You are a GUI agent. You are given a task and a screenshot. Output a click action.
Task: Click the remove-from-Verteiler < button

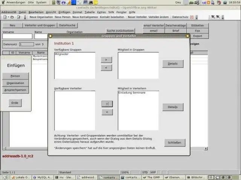[x=107, y=112]
